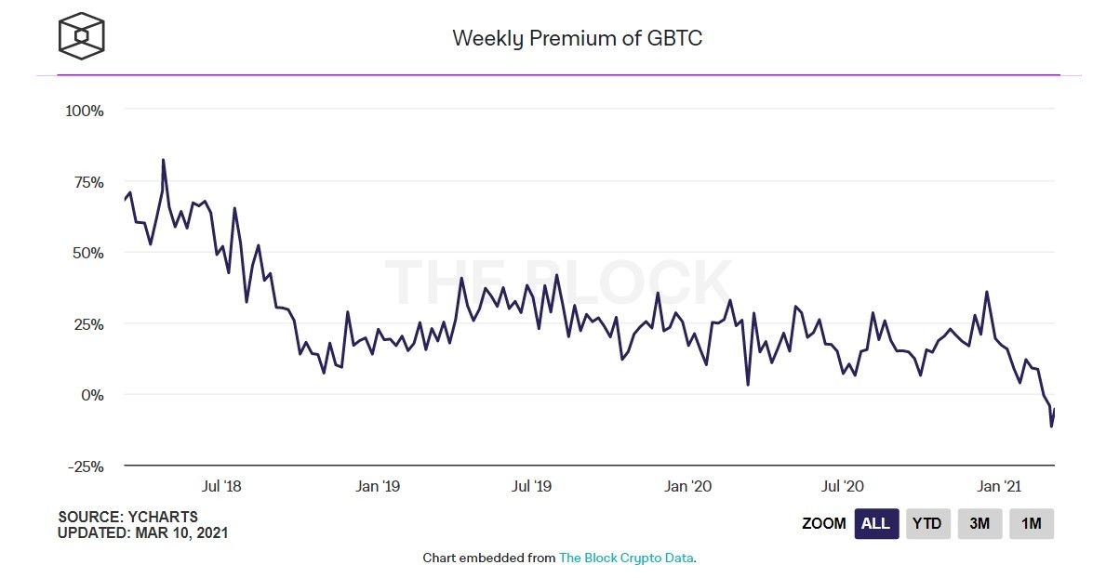This screenshot has height=578, width=1106.
Task: Click the Jul '18 x-axis label
Action: (x=221, y=486)
